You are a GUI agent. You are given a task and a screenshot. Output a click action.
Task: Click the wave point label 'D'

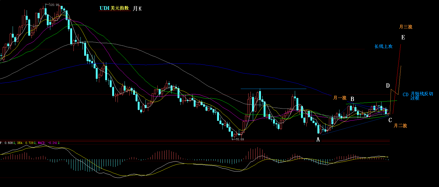(x=388, y=86)
